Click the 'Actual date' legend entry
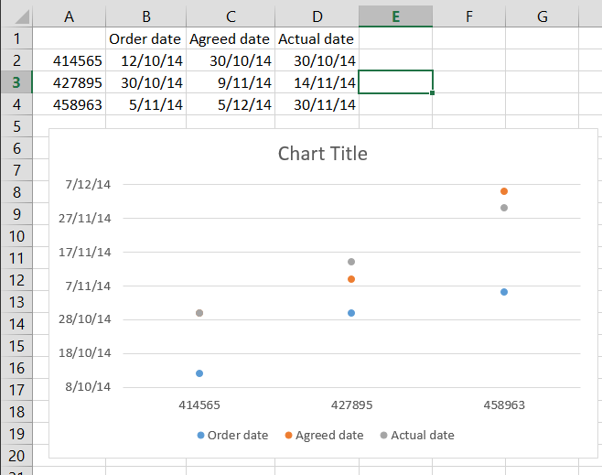602x475 pixels. (x=417, y=435)
